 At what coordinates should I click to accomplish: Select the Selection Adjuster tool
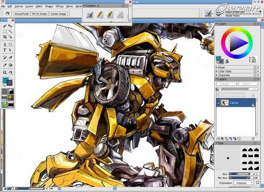point(11,37)
